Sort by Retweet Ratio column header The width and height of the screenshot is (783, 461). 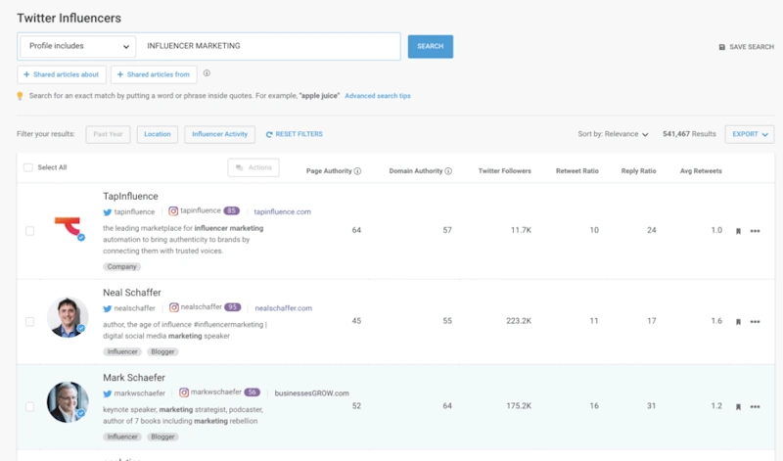click(576, 171)
